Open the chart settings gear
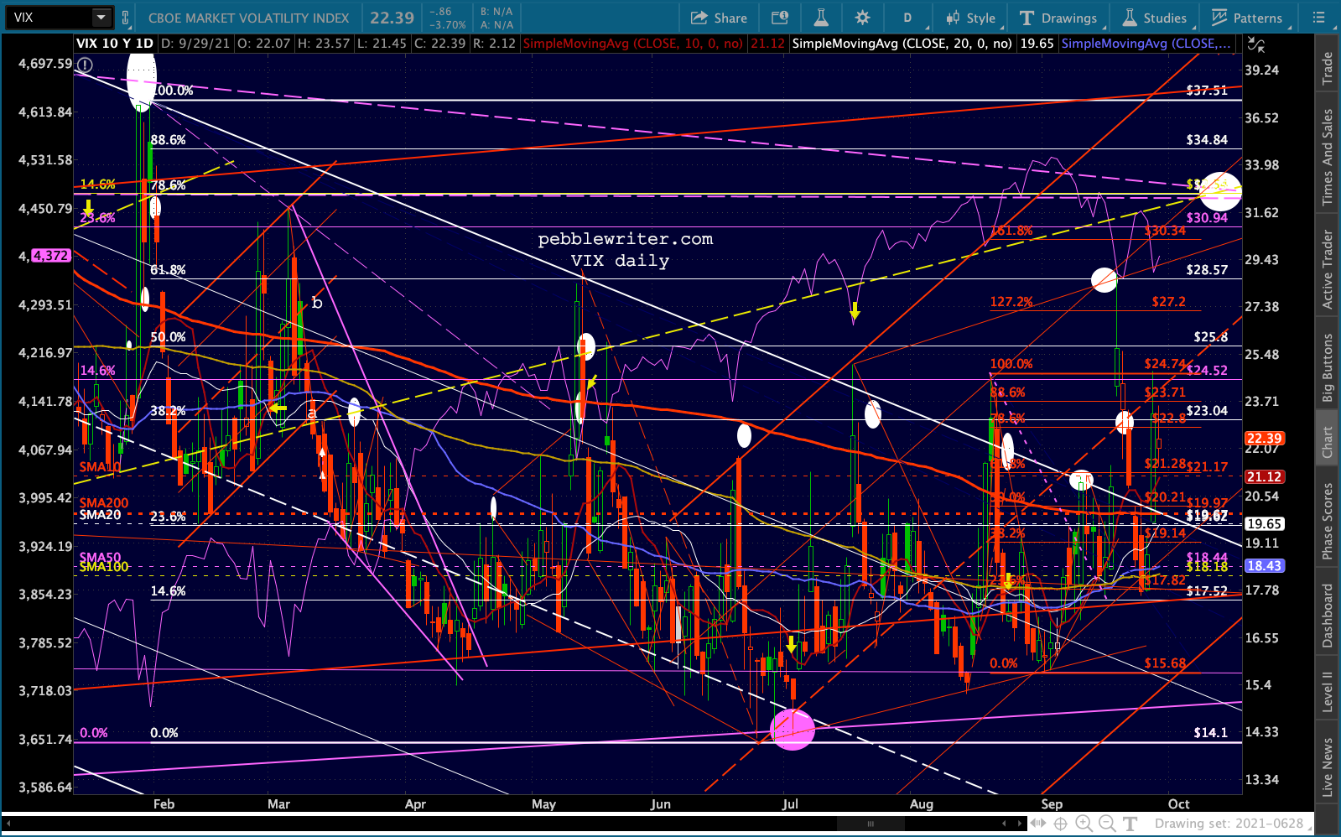The image size is (1341, 837). (862, 18)
